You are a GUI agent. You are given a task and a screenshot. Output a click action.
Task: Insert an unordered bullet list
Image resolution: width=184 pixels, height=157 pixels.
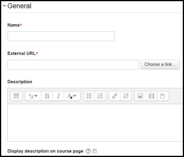pyautogui.click(x=89, y=96)
